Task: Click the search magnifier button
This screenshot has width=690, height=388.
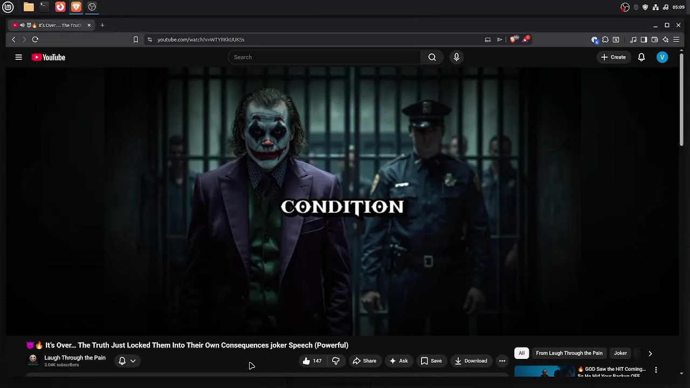Action: [x=432, y=57]
